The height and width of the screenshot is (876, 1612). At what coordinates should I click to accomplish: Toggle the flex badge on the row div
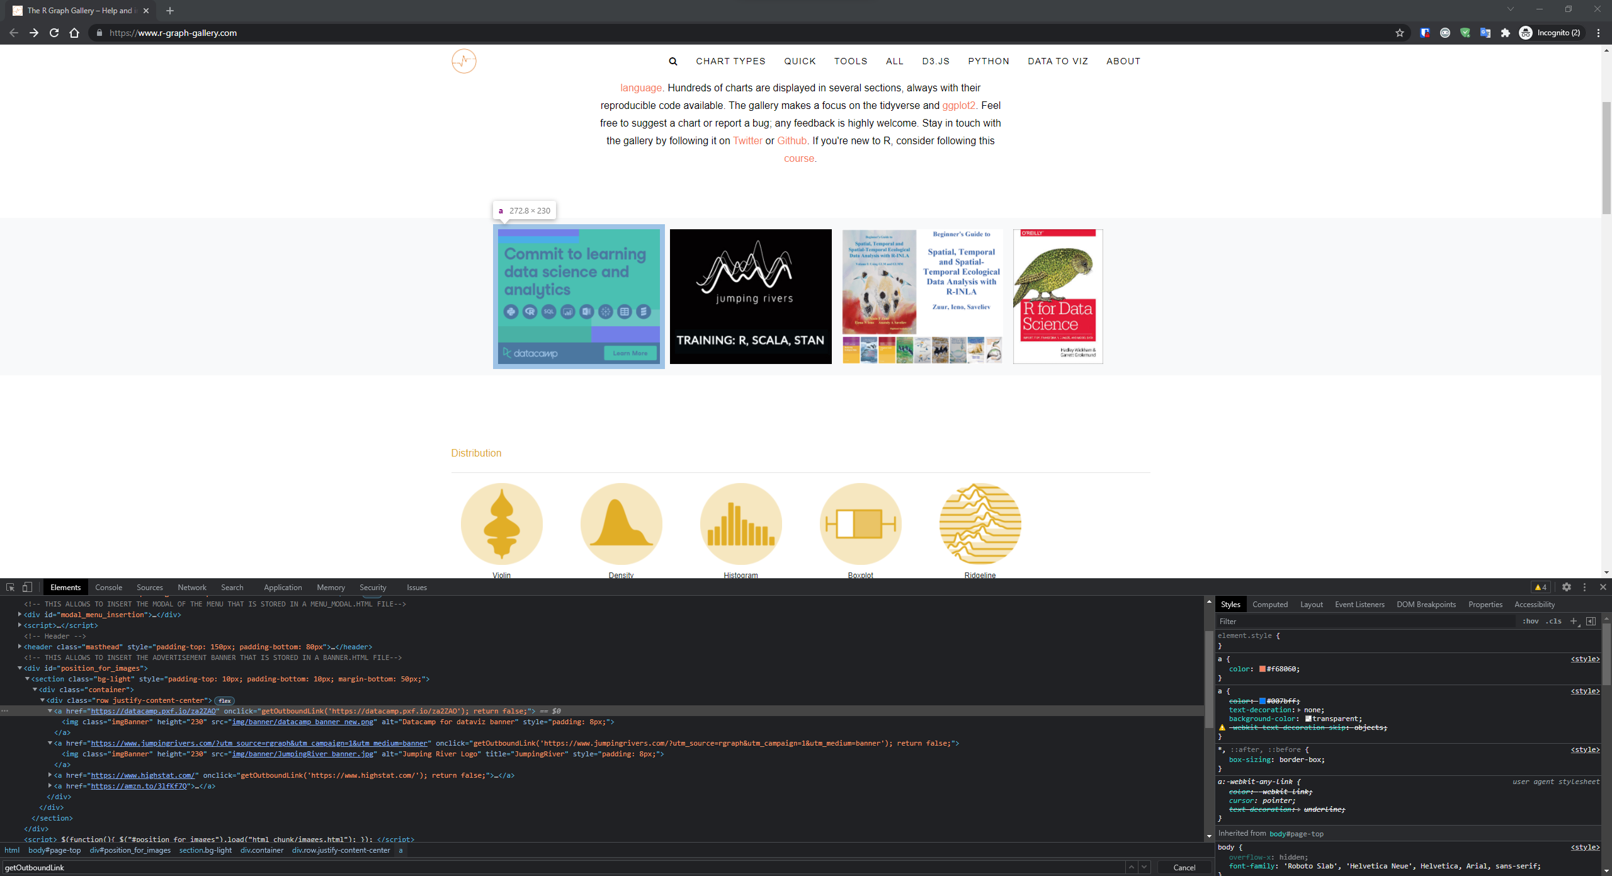225,700
